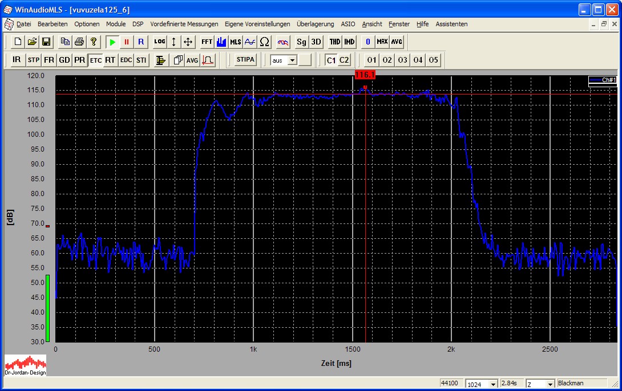Screen dimensions: 622x391
Task: Save the measurement with the floppy disk icon
Action: pos(46,42)
